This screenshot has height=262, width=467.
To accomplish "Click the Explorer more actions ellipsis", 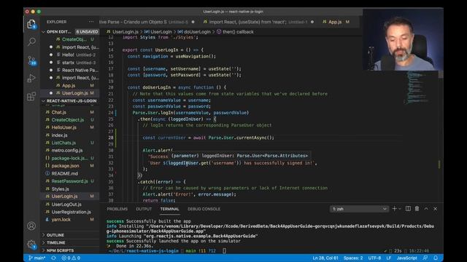I will coord(90,22).
